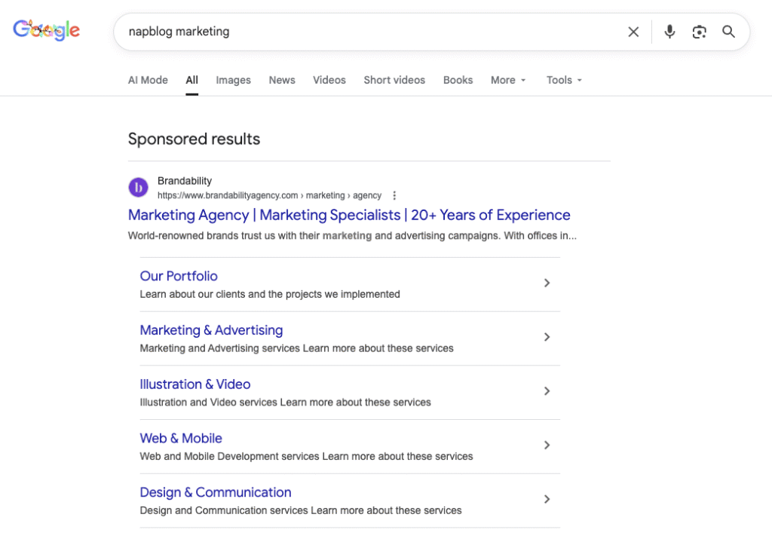Open the Short videos tab
This screenshot has width=772, height=548.
click(394, 80)
